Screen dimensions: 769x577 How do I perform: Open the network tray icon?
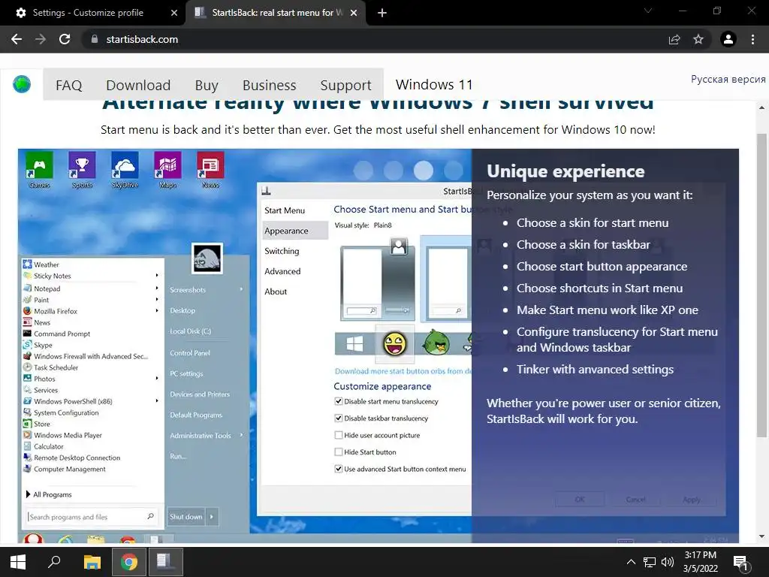pos(650,562)
